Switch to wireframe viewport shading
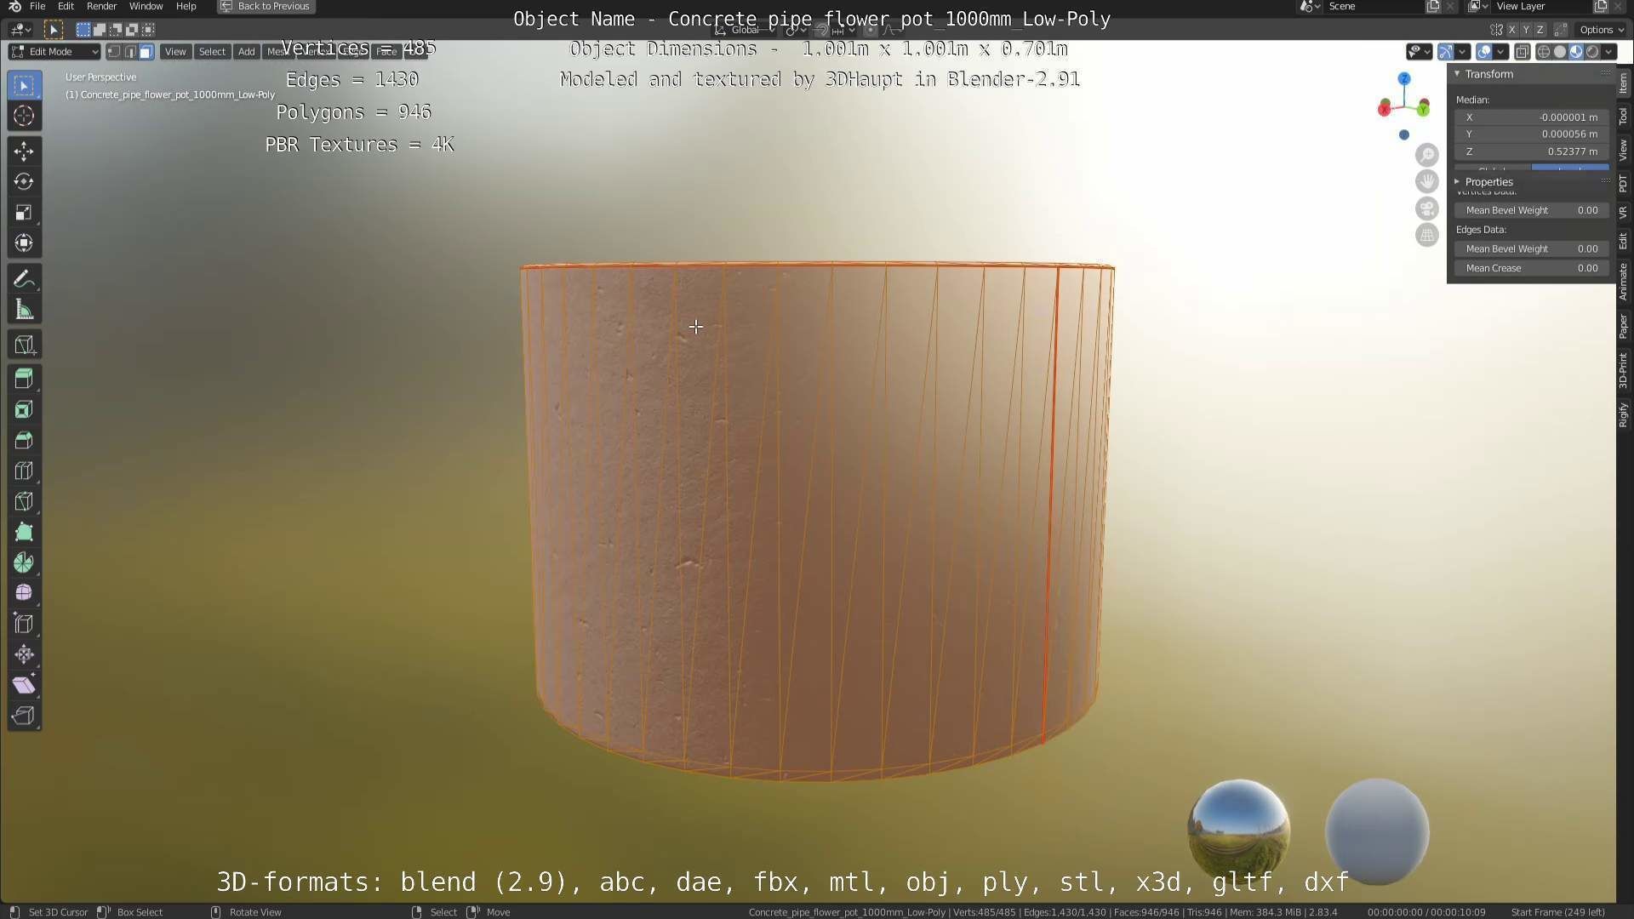The image size is (1634, 919). coord(1543,52)
